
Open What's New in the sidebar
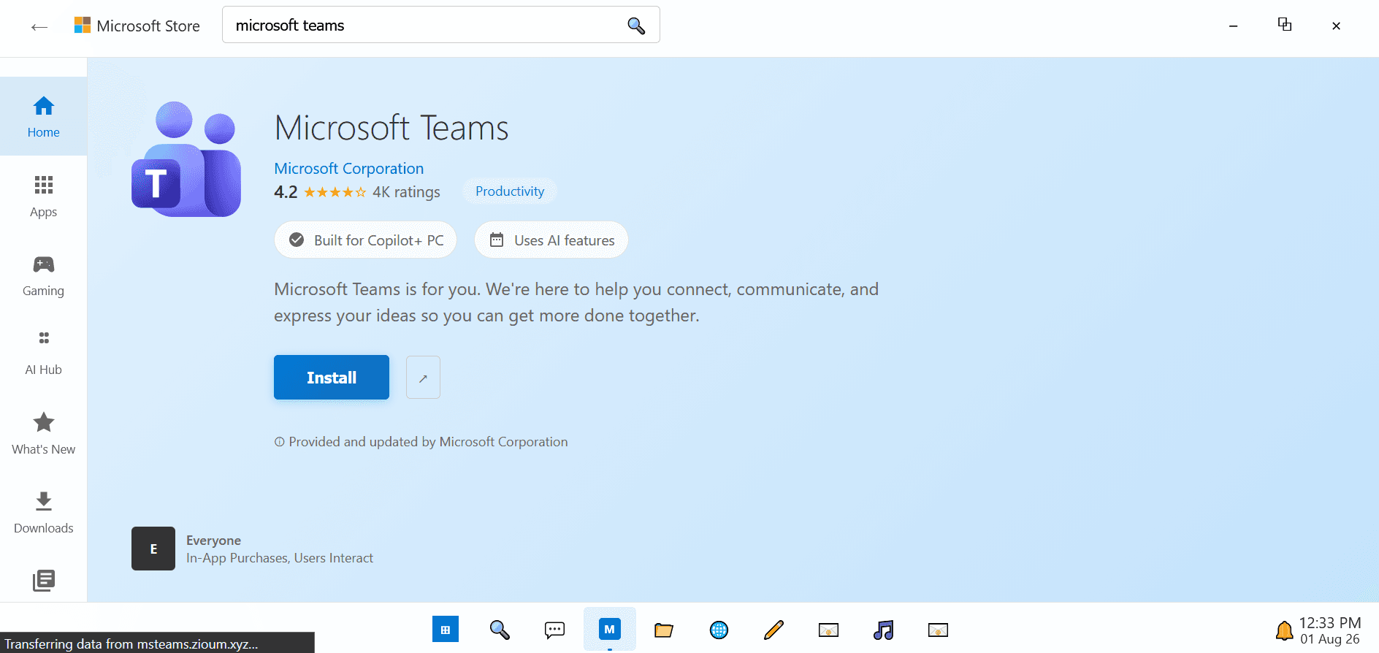pyautogui.click(x=44, y=434)
